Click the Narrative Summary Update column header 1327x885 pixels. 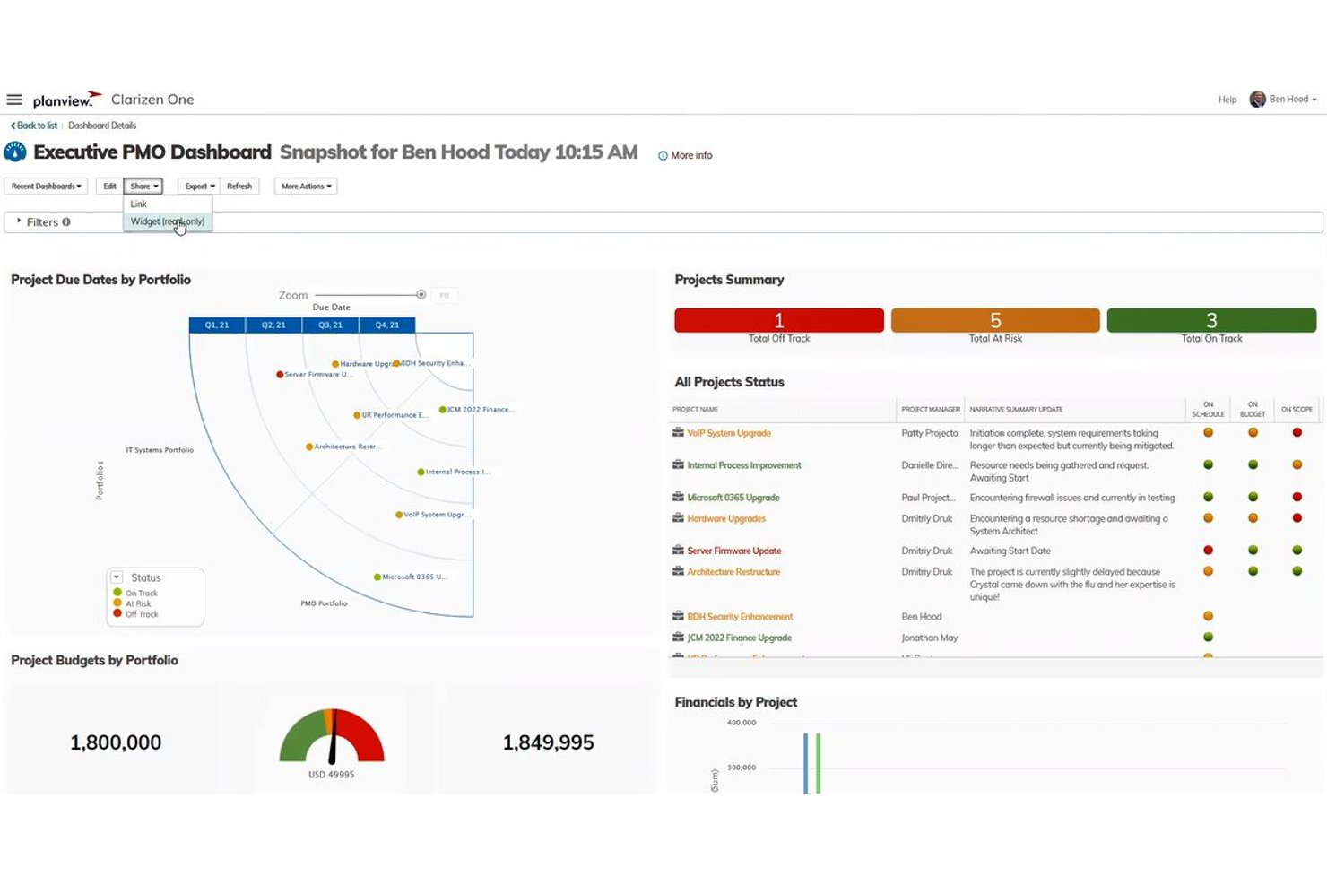point(1016,410)
